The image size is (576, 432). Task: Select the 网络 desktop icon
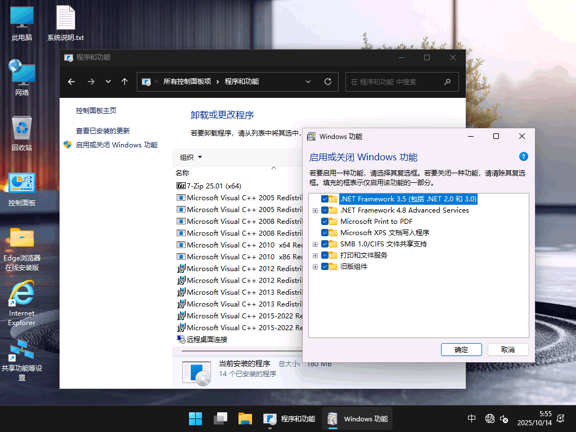click(x=22, y=78)
